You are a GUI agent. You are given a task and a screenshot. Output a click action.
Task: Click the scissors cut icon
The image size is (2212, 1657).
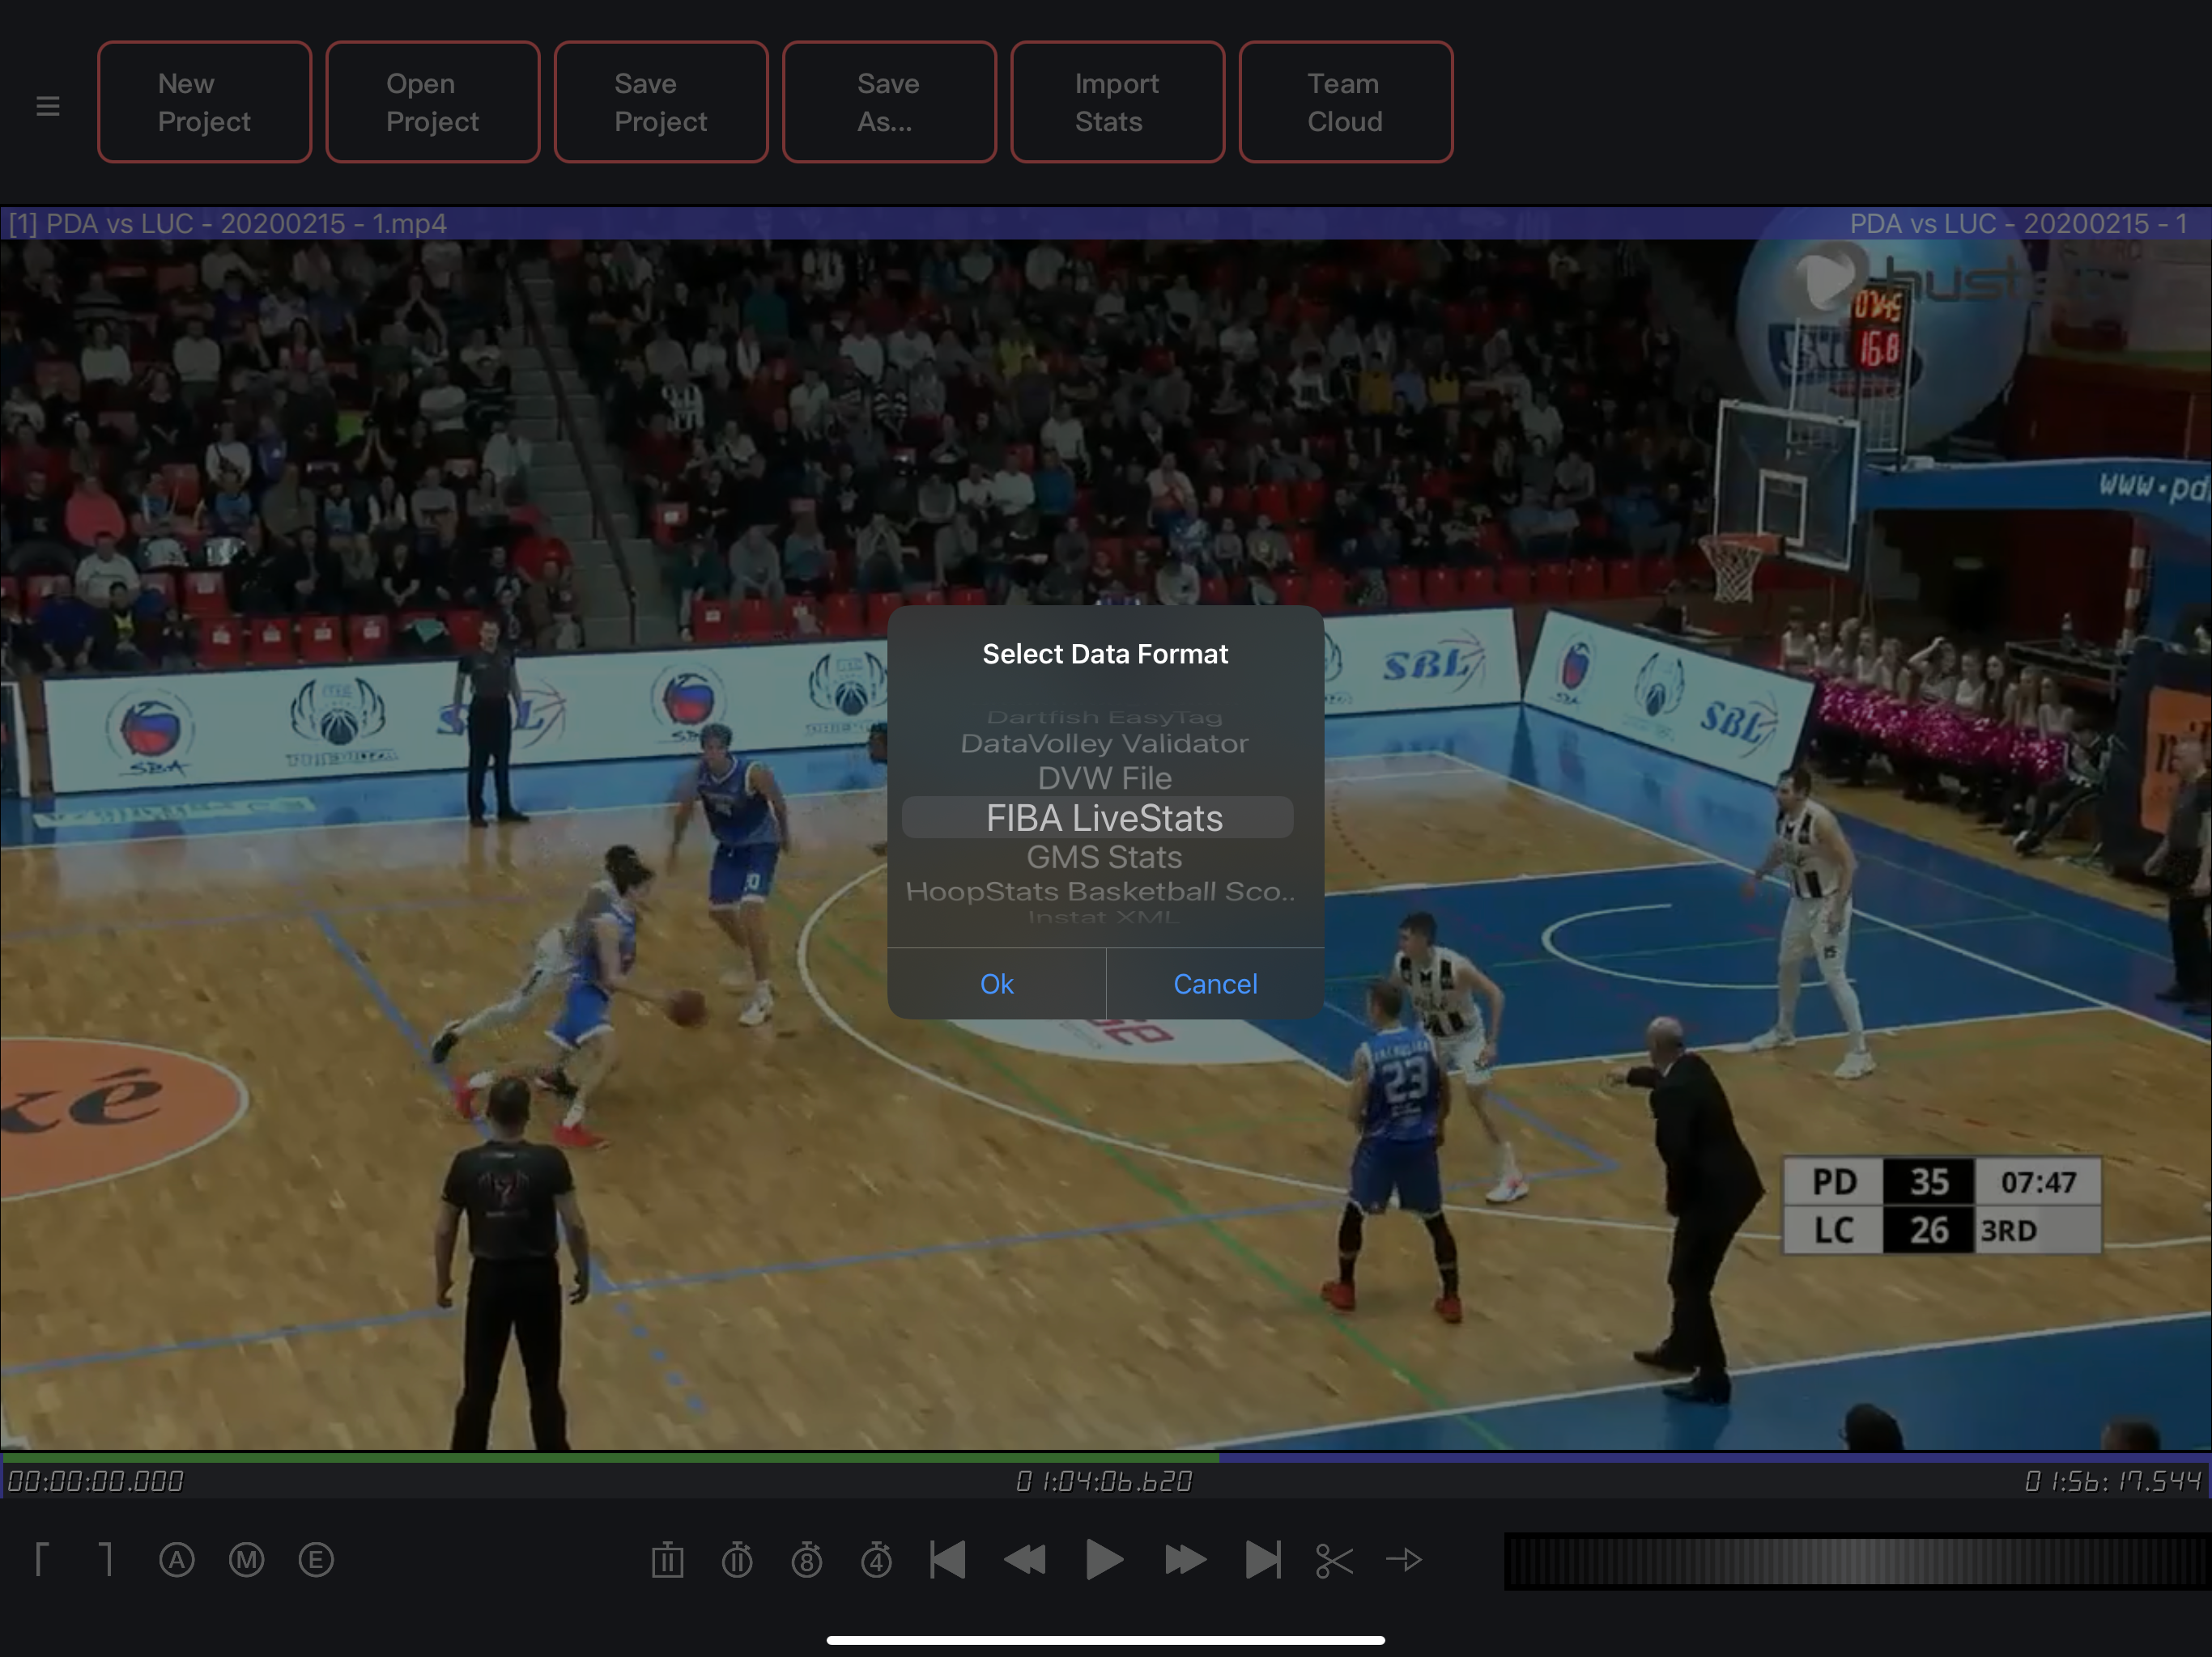[x=1333, y=1560]
